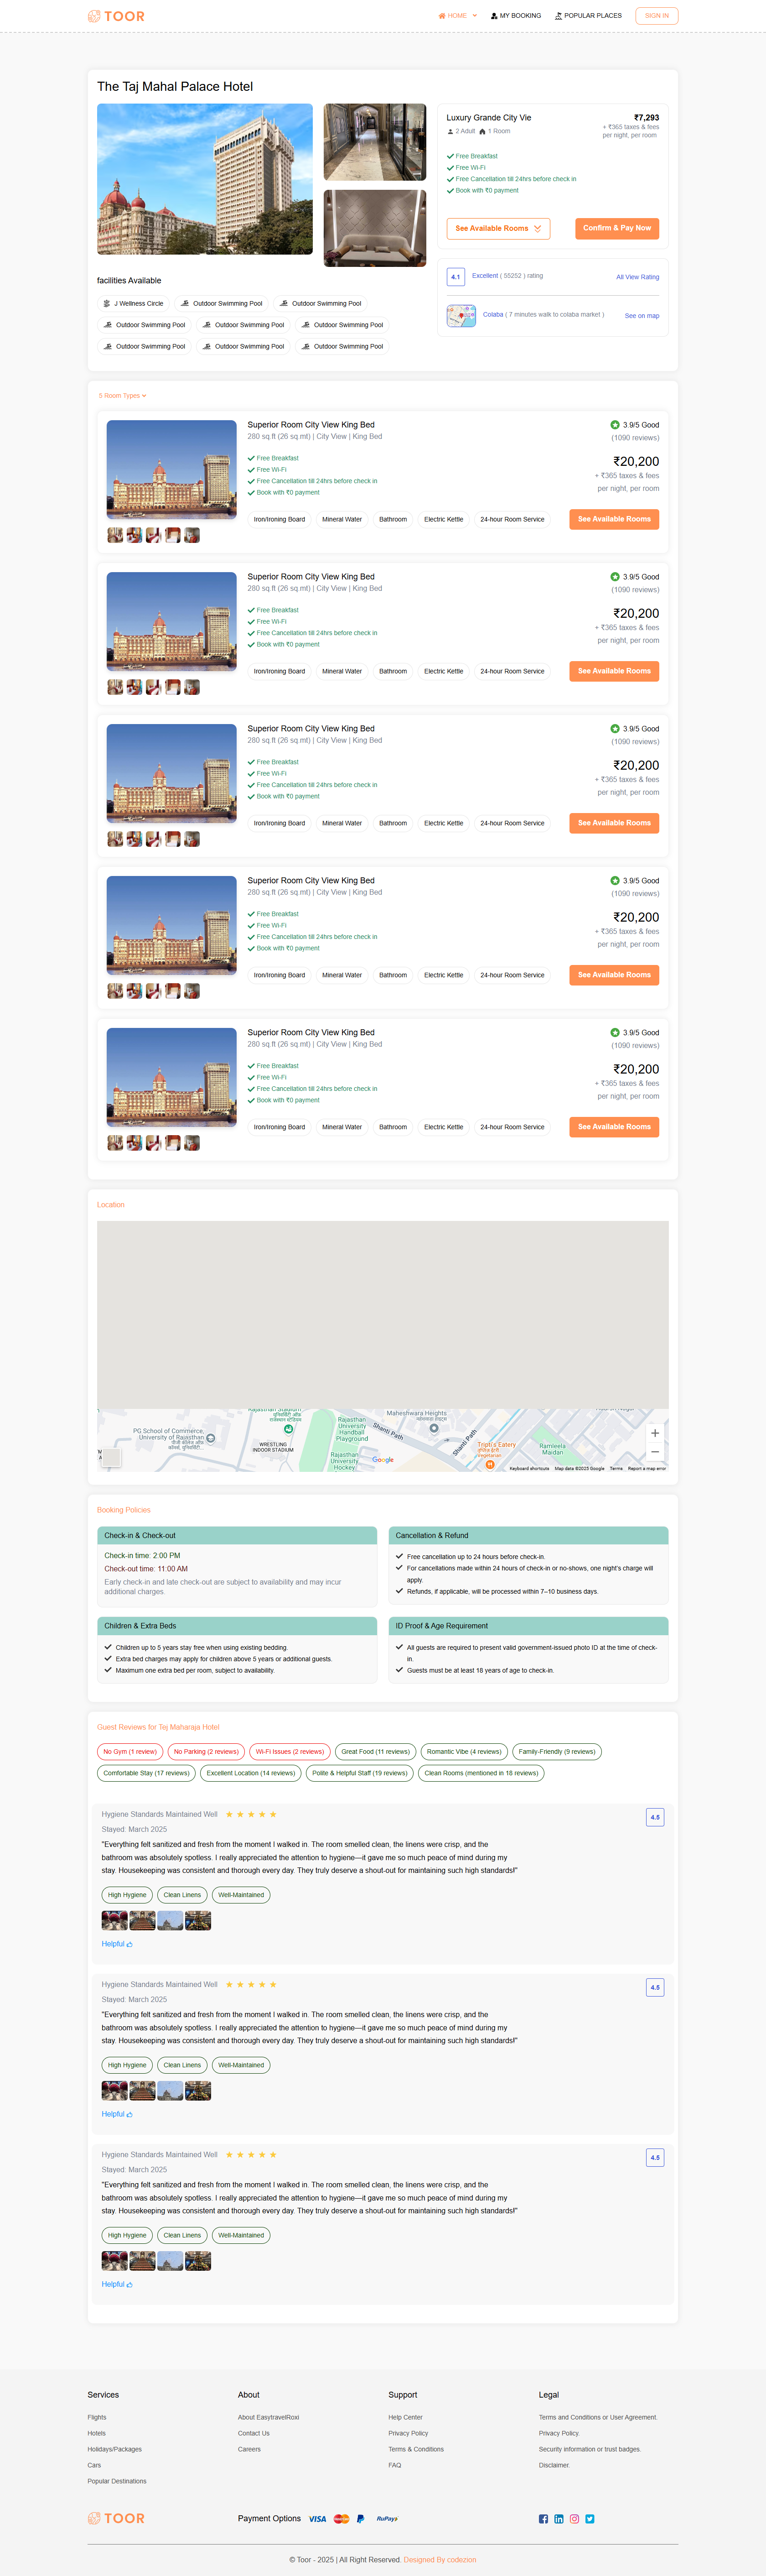This screenshot has width=766, height=2576.
Task: Click the SIGN IN button
Action: 656,16
